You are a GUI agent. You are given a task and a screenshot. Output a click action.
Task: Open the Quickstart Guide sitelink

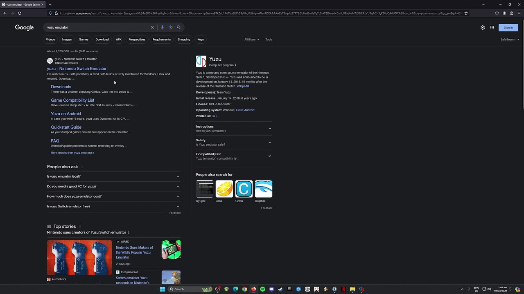coord(66,127)
